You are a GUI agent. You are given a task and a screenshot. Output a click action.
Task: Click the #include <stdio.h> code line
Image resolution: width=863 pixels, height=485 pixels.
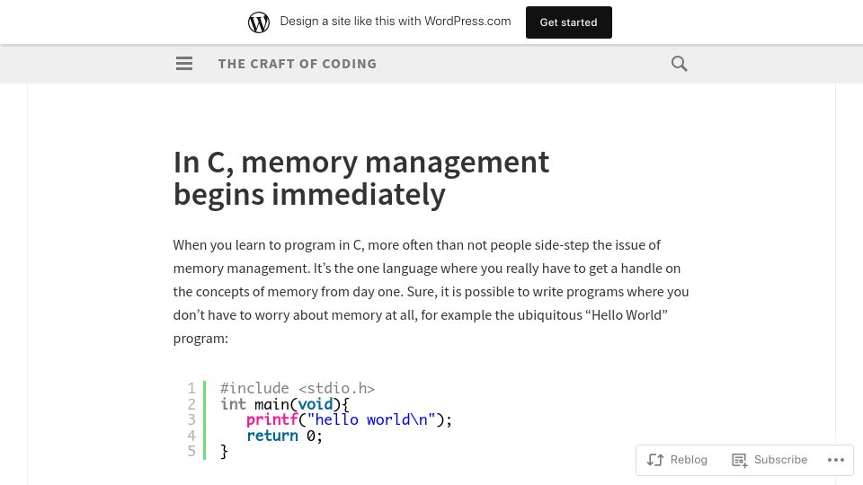click(298, 388)
